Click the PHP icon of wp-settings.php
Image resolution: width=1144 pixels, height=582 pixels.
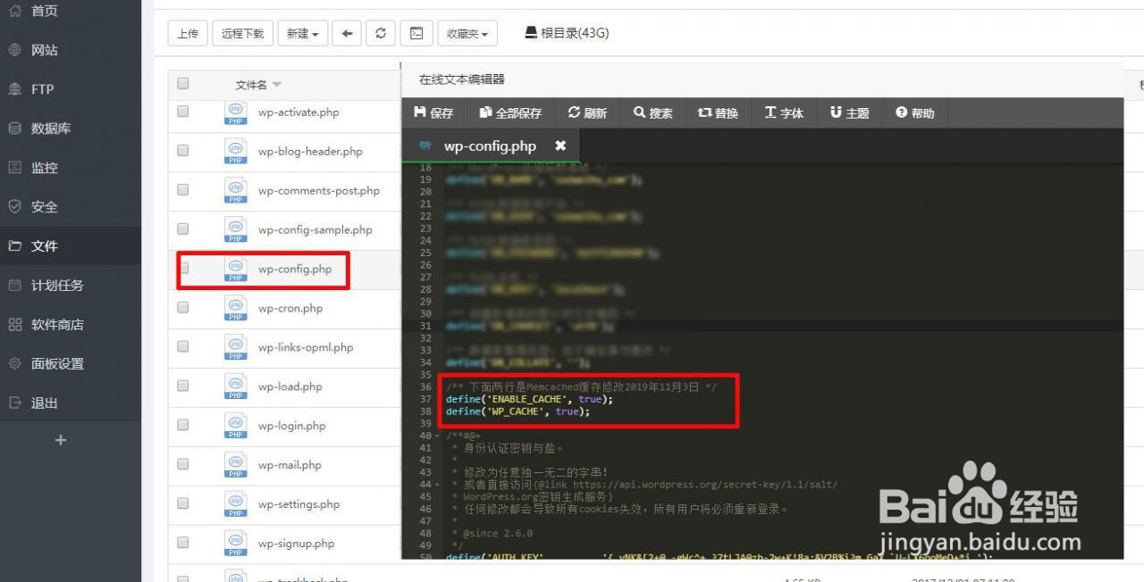(x=236, y=504)
